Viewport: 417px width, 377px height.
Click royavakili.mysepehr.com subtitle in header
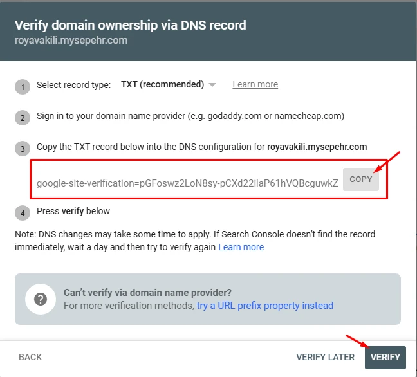tap(71, 41)
